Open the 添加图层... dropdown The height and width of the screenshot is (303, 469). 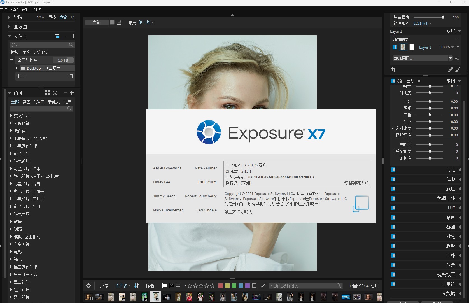tap(423, 58)
